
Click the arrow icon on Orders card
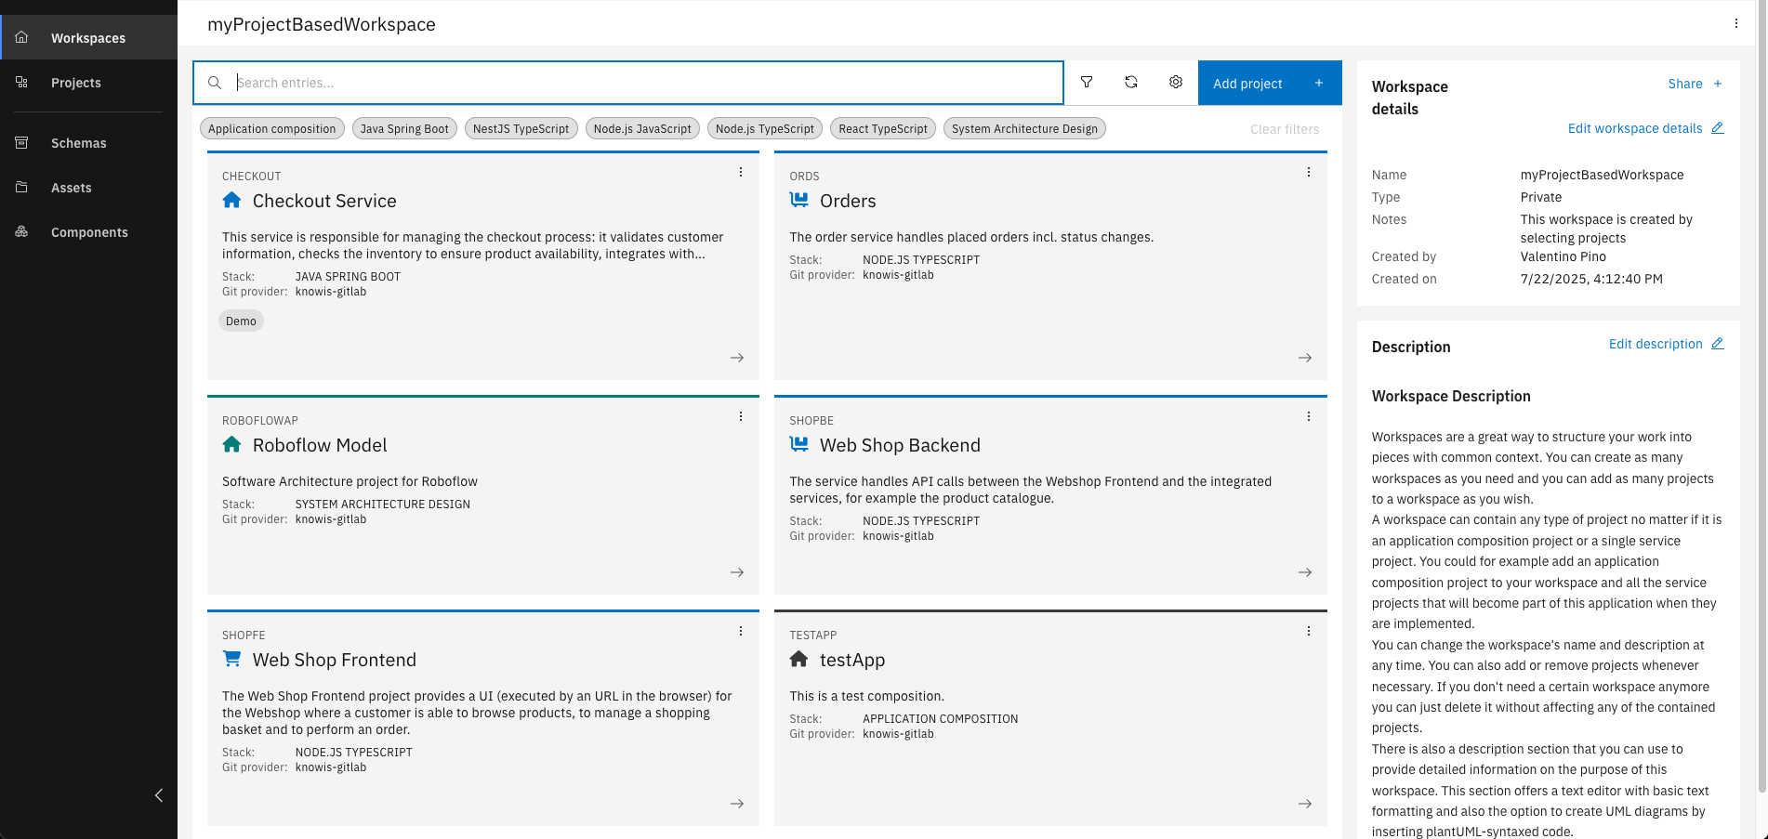pos(1304,358)
